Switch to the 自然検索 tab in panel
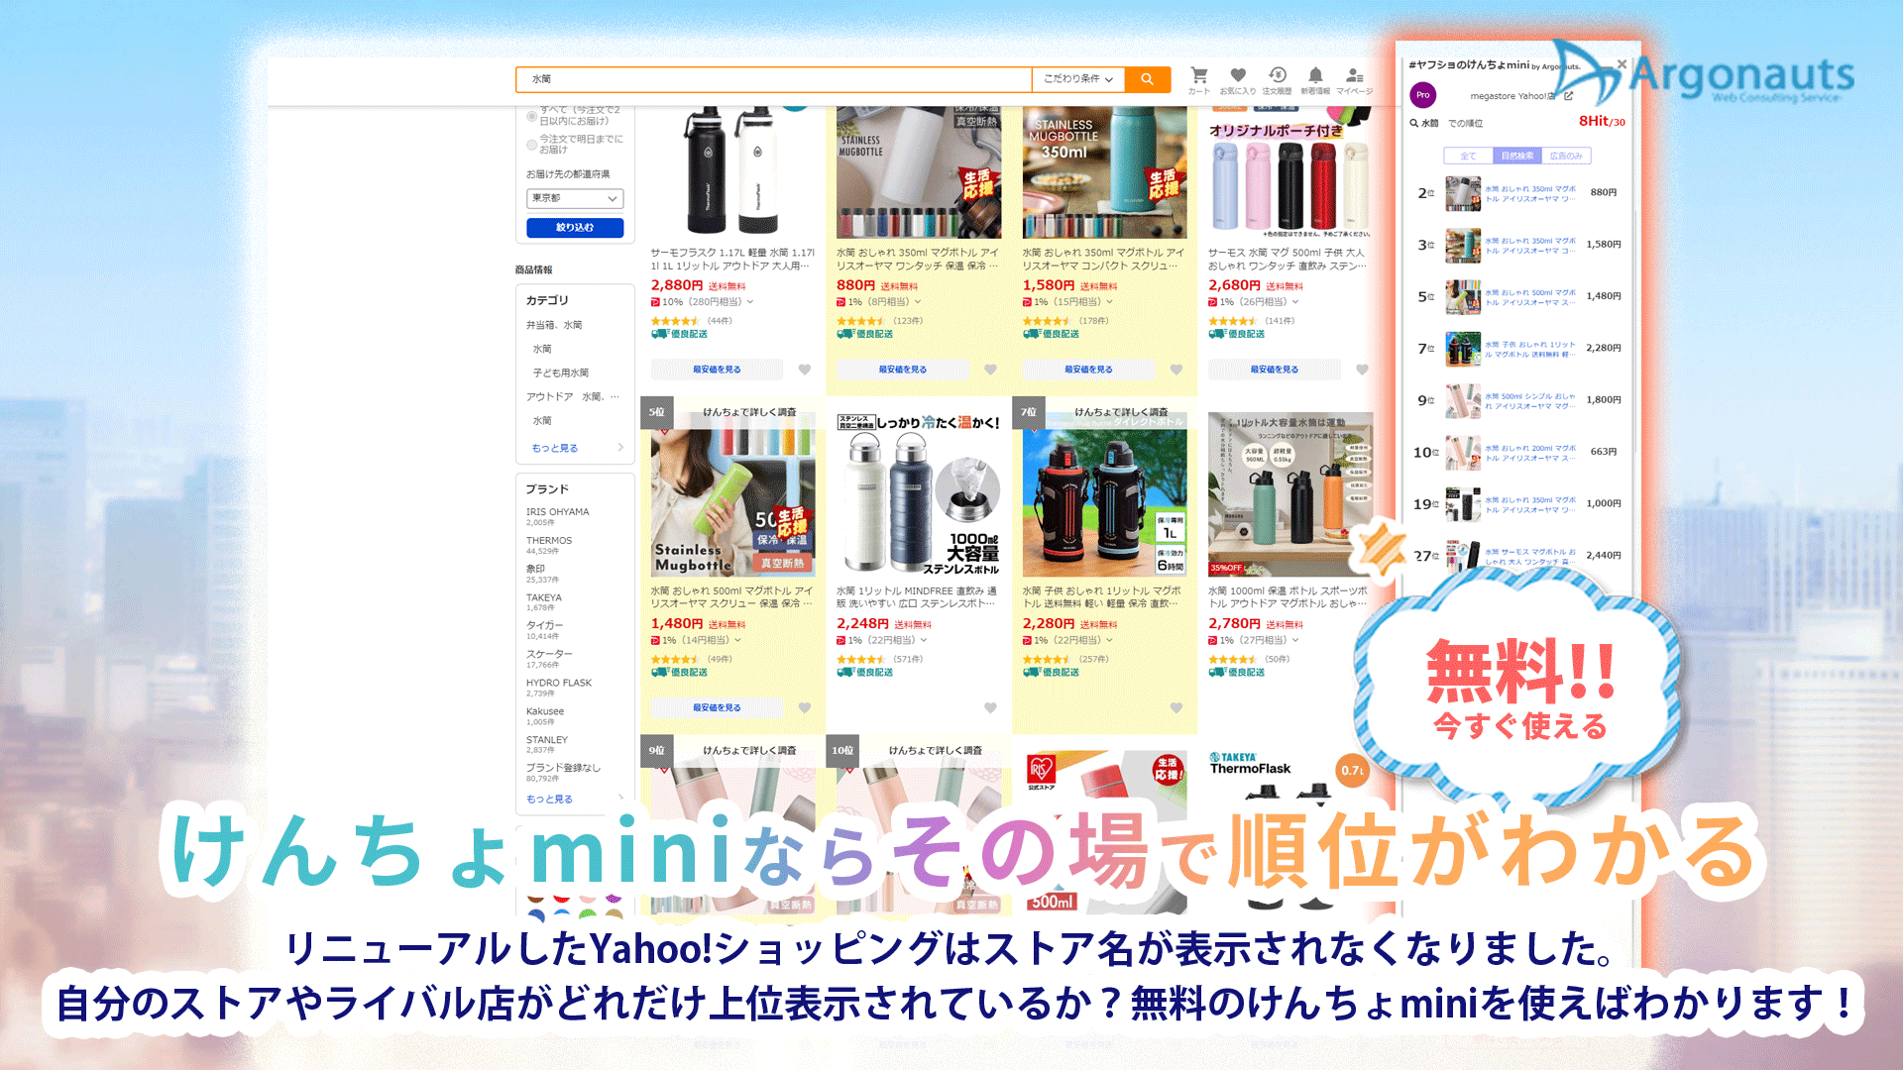Image resolution: width=1903 pixels, height=1070 pixels. (x=1517, y=156)
